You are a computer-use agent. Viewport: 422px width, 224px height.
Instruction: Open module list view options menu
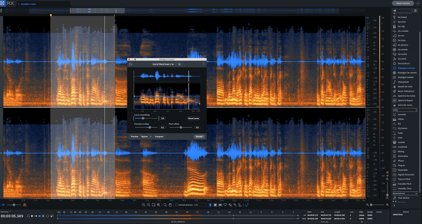pos(415,11)
